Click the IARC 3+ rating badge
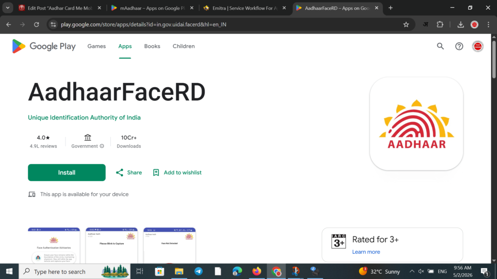Screen dimensions: 497x279 [x=338, y=241]
